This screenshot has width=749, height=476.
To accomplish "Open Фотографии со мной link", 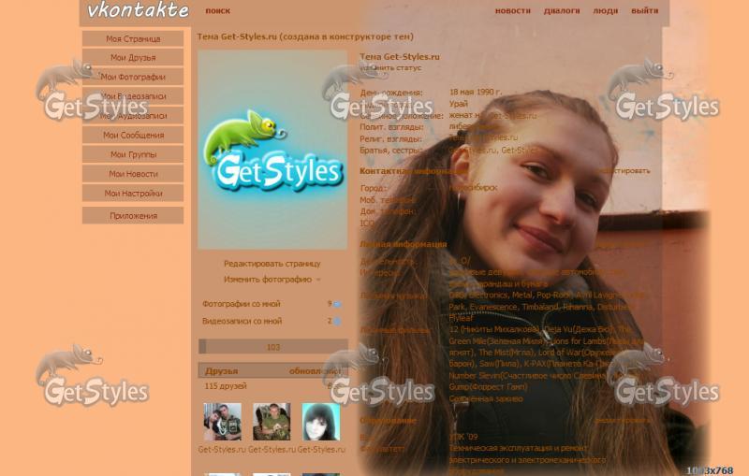I will pyautogui.click(x=242, y=303).
